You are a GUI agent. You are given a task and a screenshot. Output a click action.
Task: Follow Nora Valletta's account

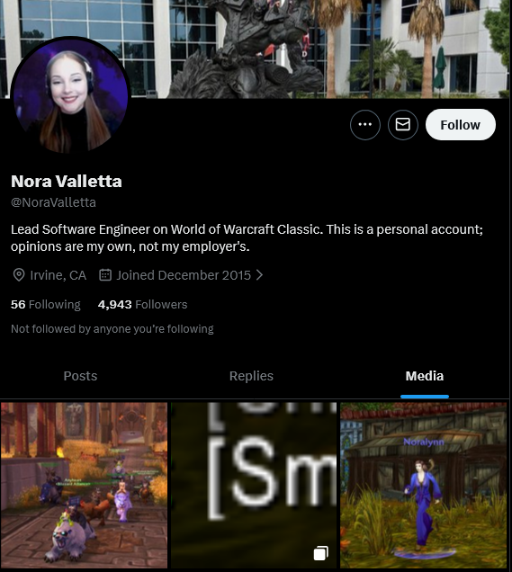click(x=461, y=125)
